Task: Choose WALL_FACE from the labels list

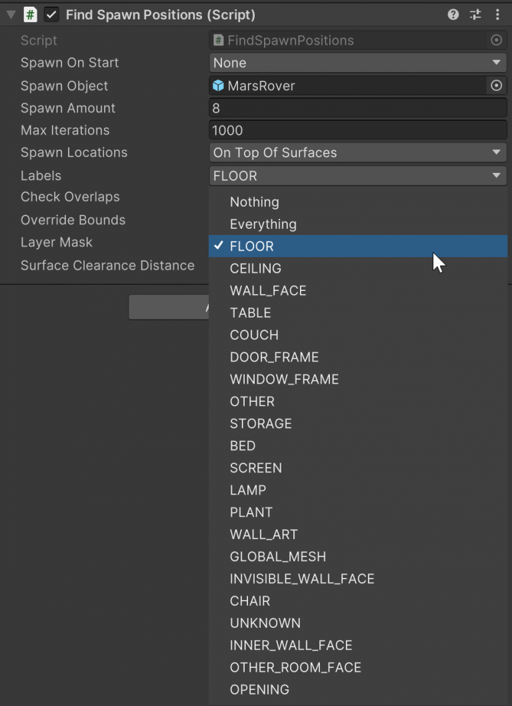Action: pyautogui.click(x=268, y=290)
